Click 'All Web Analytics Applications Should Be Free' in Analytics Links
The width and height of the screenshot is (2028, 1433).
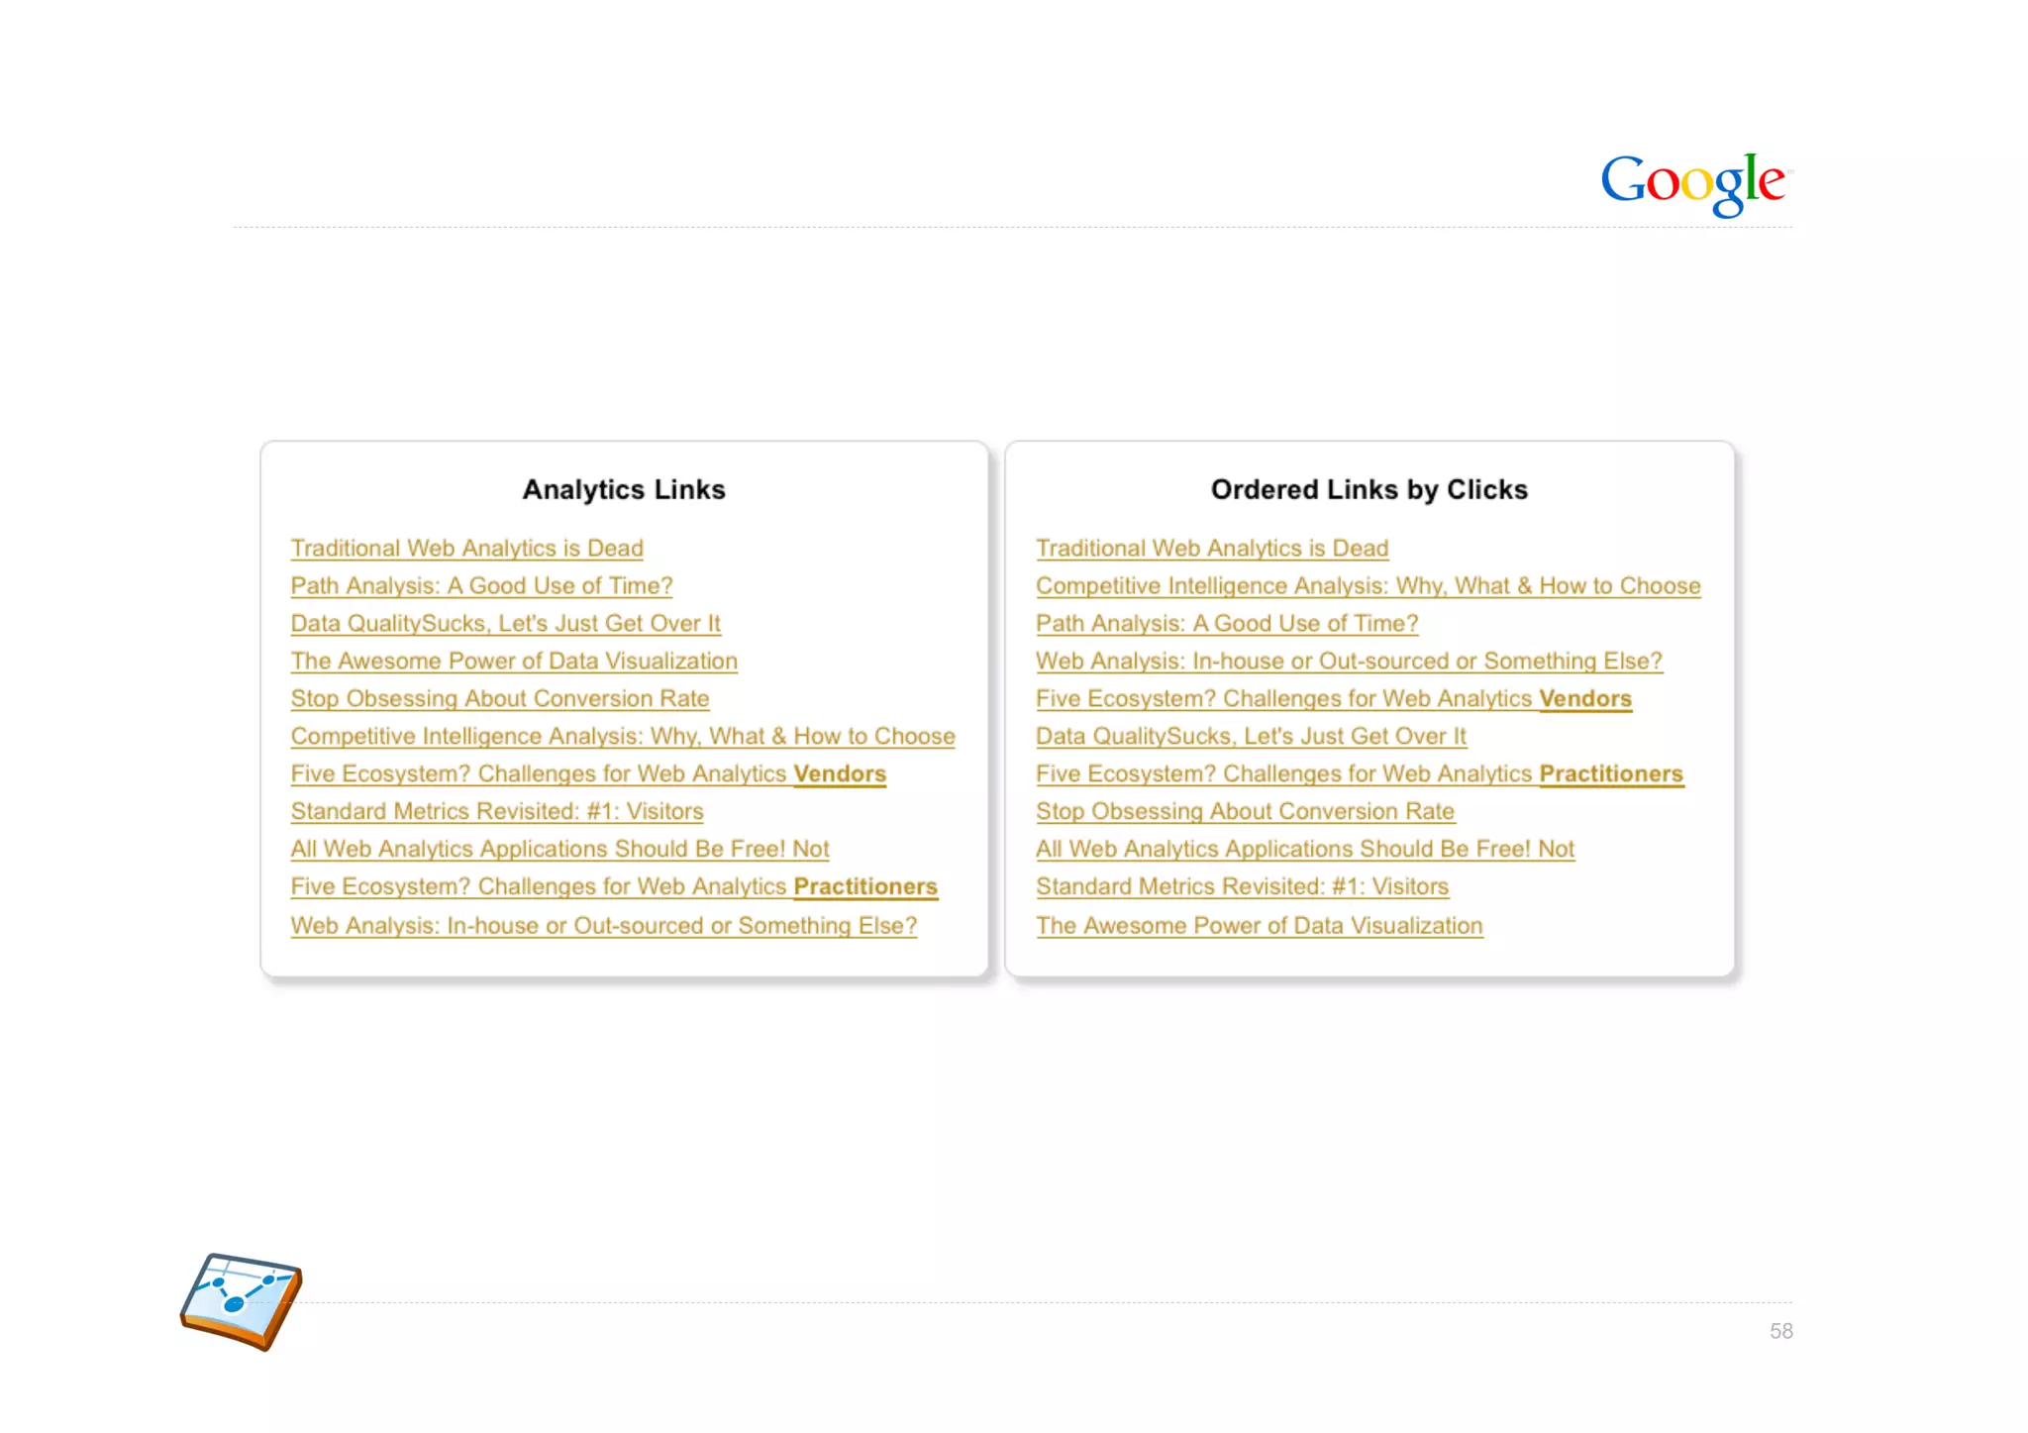click(559, 849)
